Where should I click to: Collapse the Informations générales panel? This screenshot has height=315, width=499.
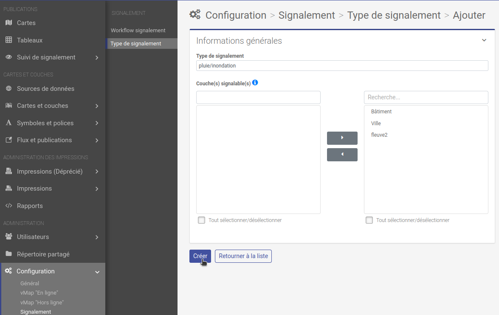pyautogui.click(x=484, y=40)
